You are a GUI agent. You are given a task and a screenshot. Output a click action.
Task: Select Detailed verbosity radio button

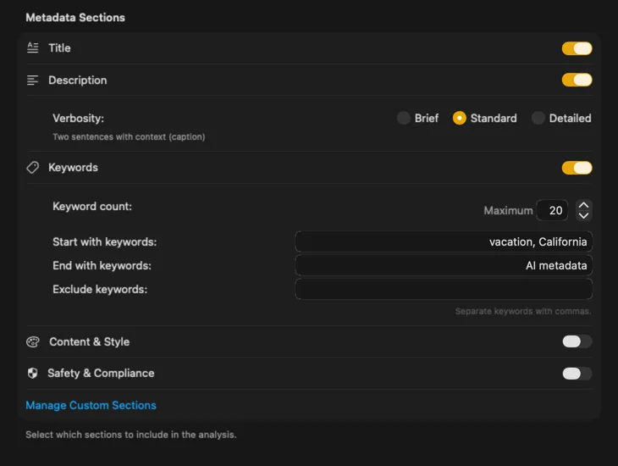tap(538, 118)
